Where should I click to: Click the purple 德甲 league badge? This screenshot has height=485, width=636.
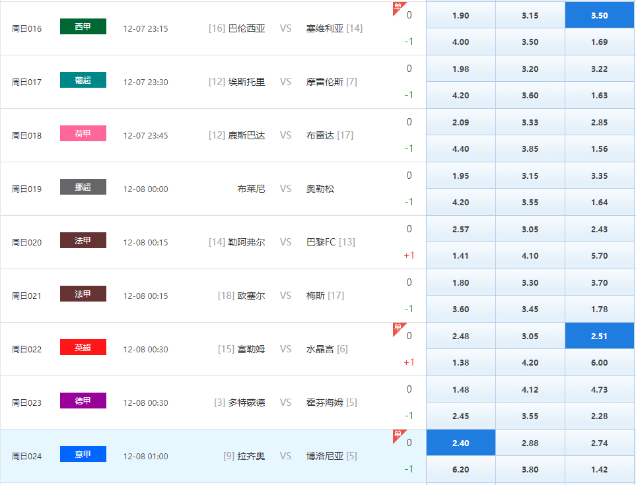pos(83,401)
